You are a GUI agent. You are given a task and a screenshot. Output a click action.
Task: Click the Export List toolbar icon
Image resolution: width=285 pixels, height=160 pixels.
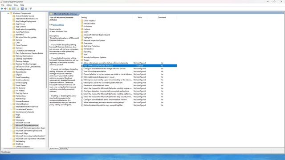click(18, 9)
